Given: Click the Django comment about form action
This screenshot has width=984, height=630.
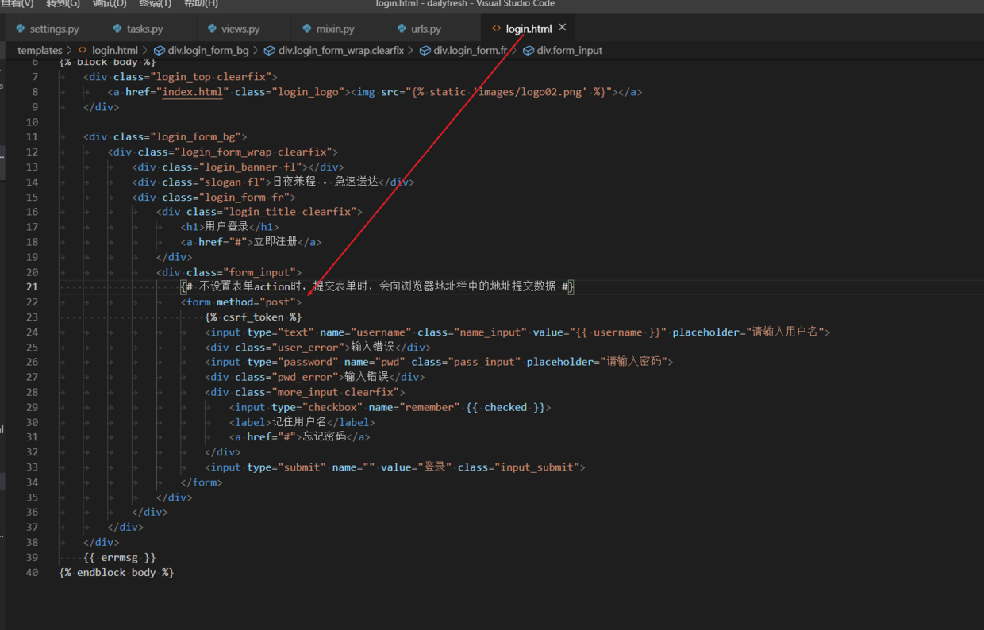Looking at the screenshot, I should pos(377,286).
